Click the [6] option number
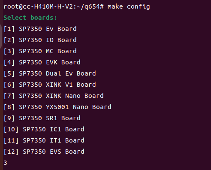This screenshot has width=211, height=170. [9, 85]
